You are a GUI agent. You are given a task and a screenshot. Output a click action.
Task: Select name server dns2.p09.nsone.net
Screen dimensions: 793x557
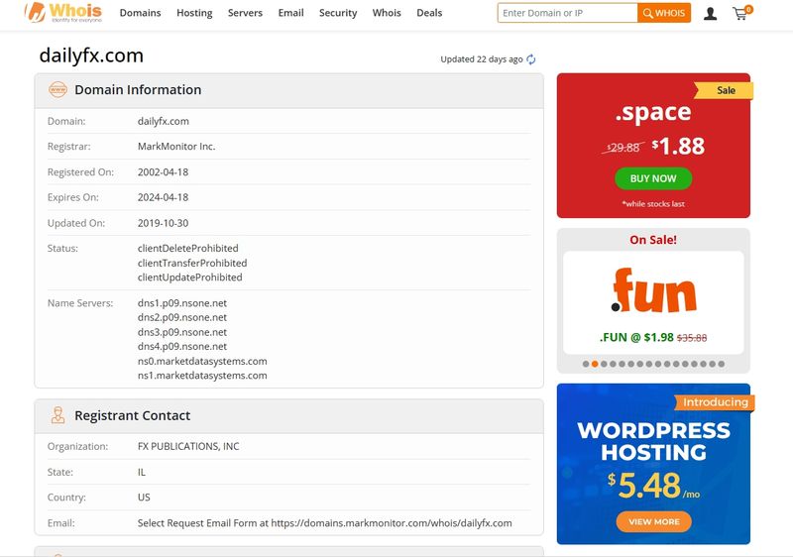click(x=182, y=317)
